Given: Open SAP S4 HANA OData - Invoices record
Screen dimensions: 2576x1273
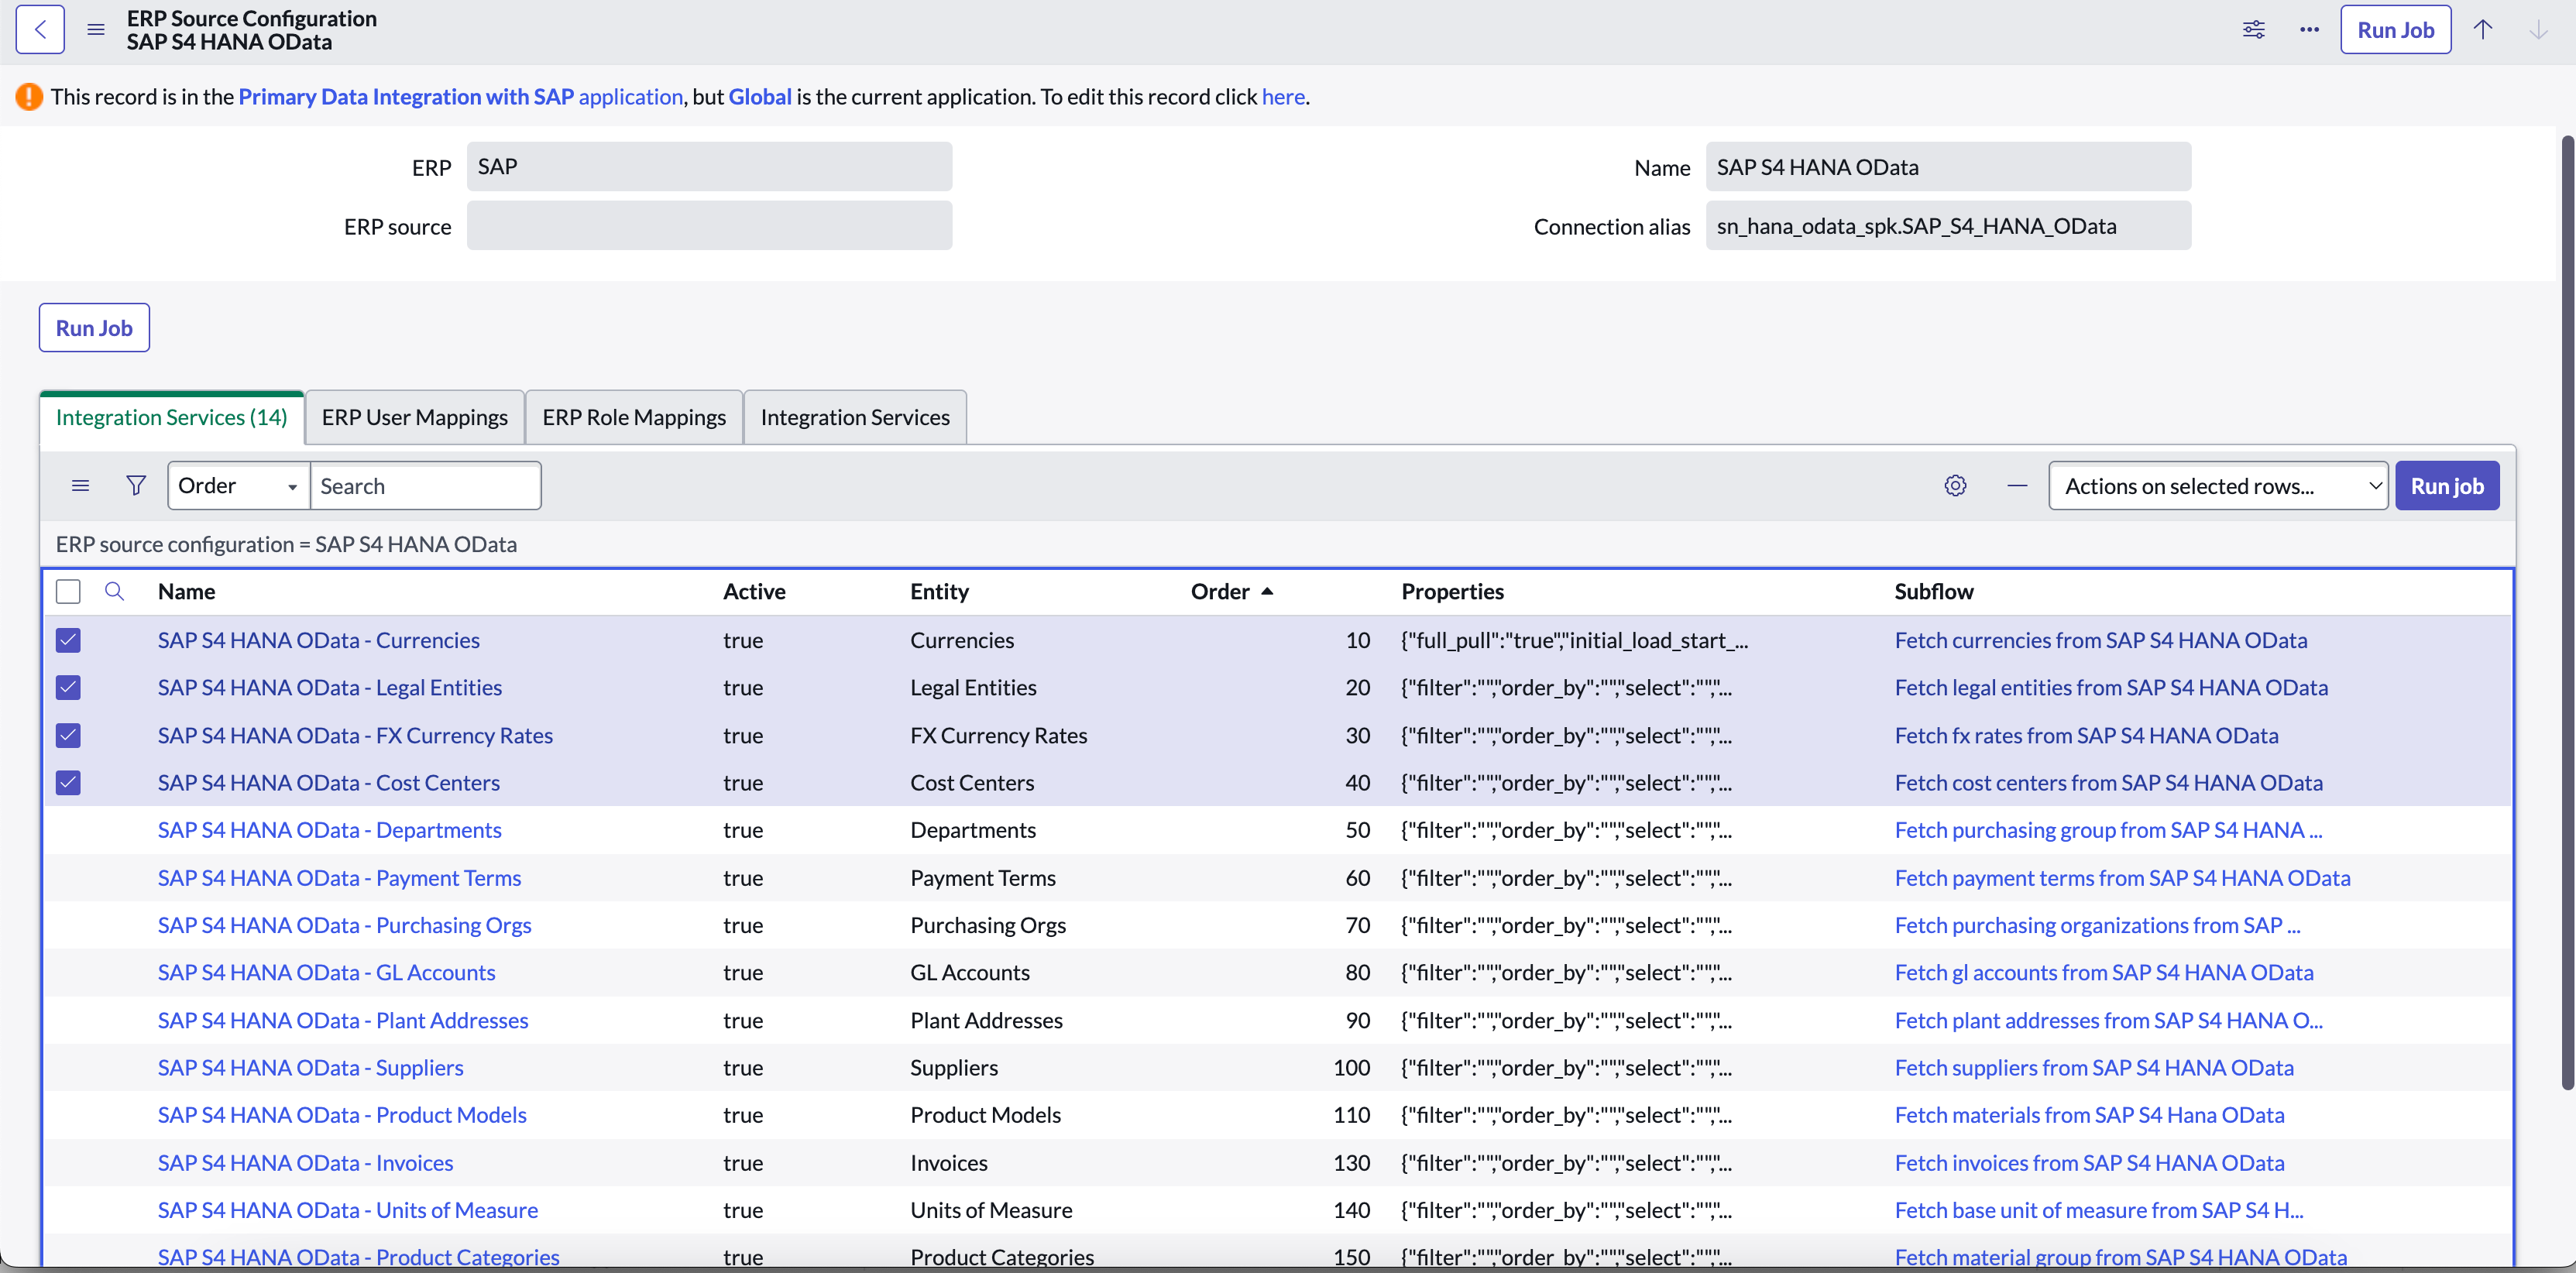Looking at the screenshot, I should click(305, 1163).
